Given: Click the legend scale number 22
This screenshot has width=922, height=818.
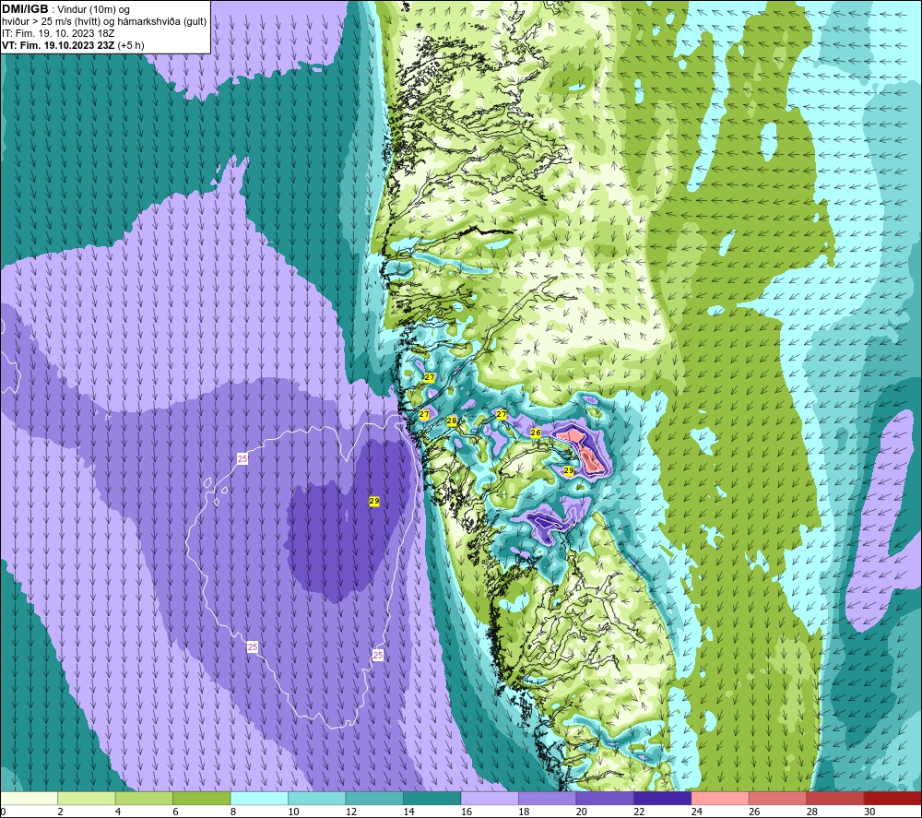Looking at the screenshot, I should (639, 812).
